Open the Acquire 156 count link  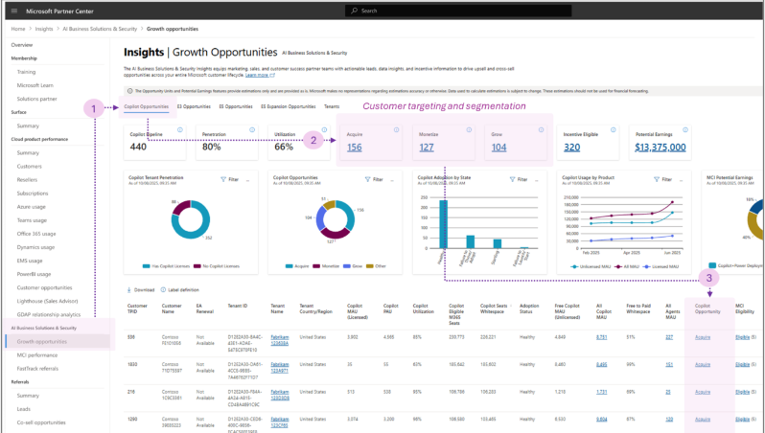[354, 147]
